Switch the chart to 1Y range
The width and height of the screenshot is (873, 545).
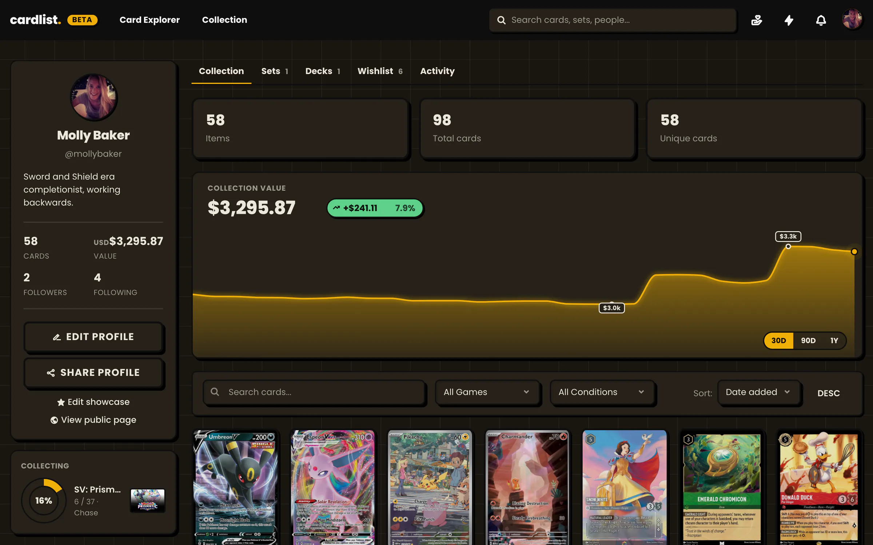pyautogui.click(x=834, y=340)
